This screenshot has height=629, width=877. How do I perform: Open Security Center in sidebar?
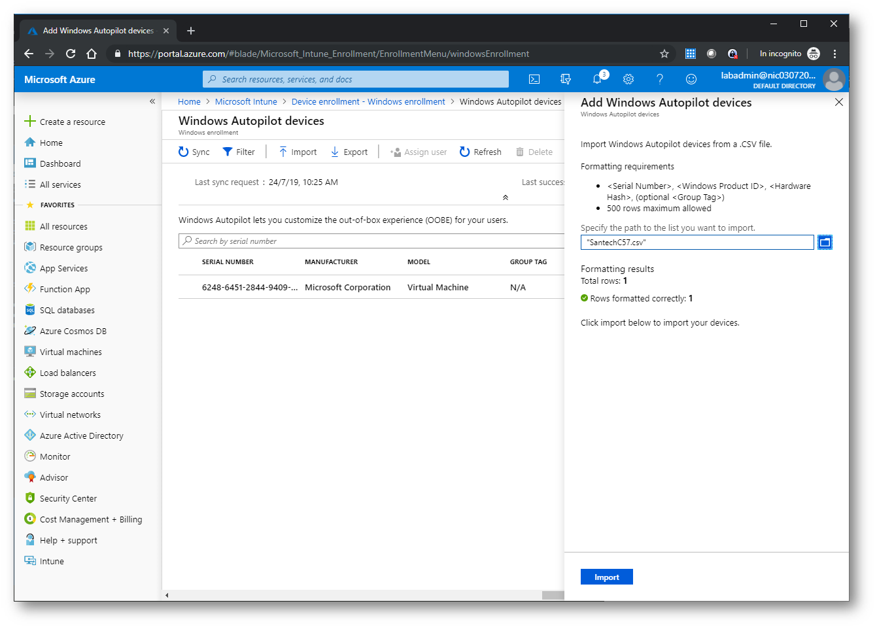tap(61, 498)
